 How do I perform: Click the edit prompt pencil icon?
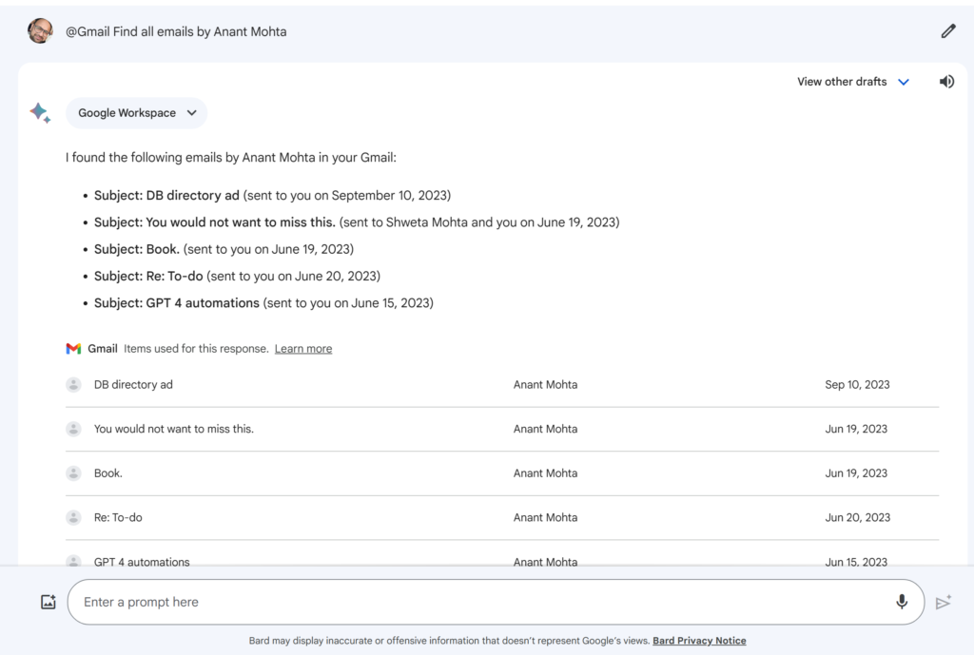[x=948, y=31]
